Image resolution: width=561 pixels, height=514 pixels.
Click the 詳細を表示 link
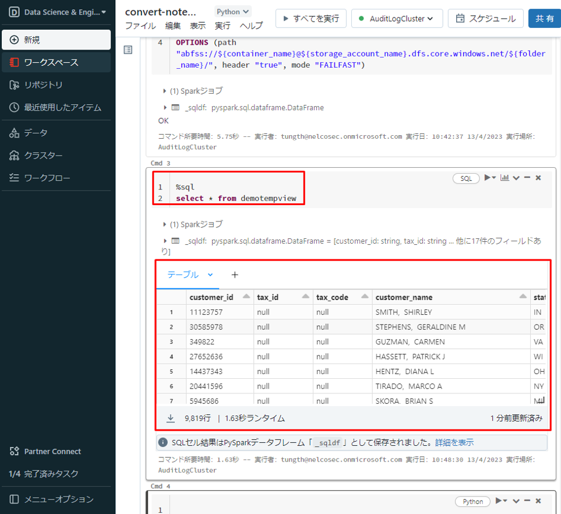click(x=454, y=442)
